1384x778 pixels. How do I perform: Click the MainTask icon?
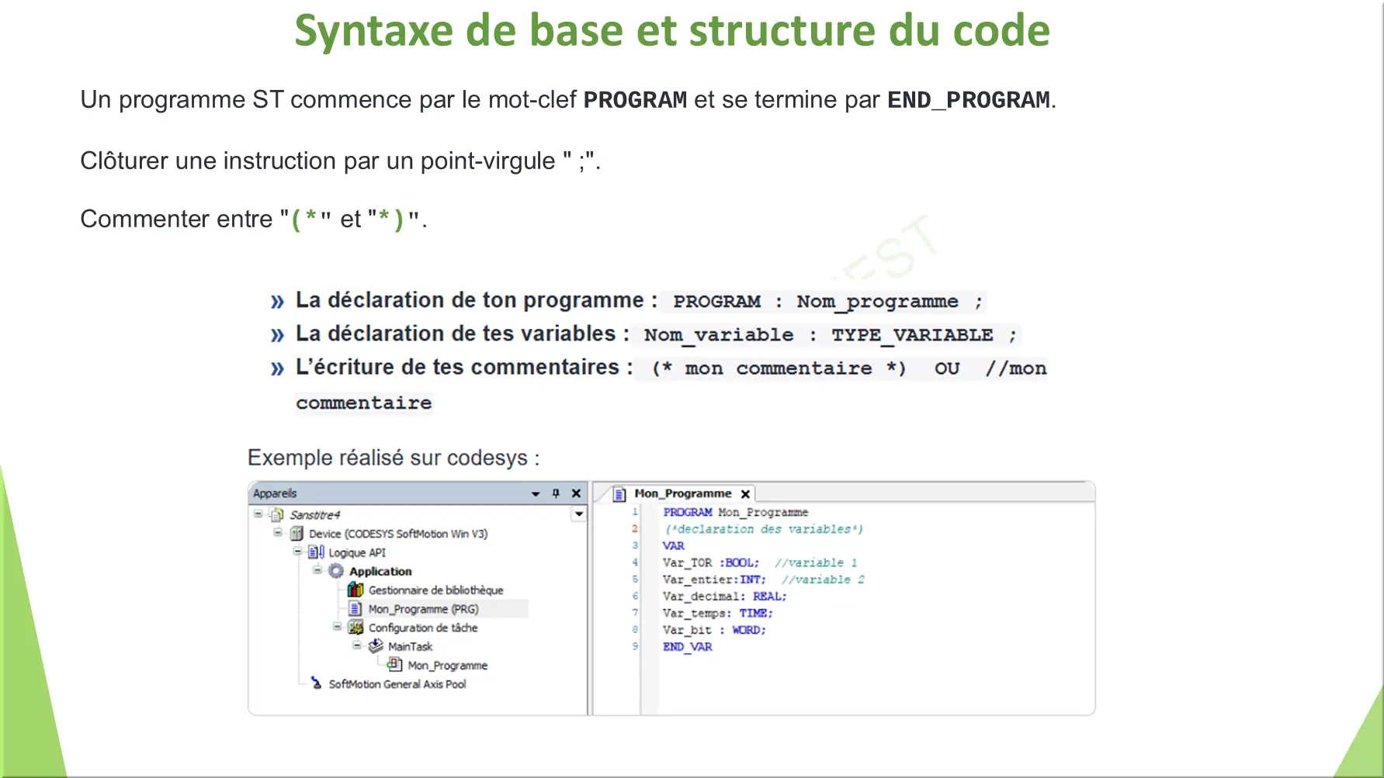[x=376, y=646]
